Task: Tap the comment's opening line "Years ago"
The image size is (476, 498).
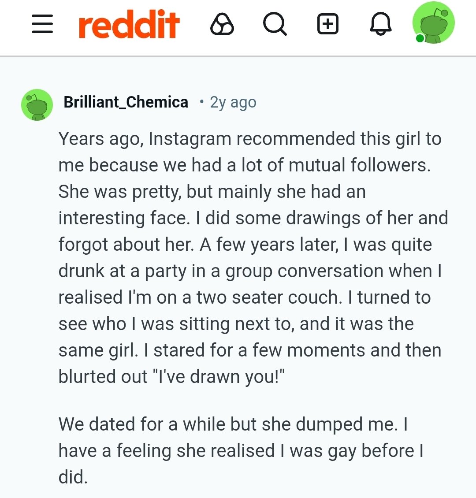Action: [x=100, y=139]
